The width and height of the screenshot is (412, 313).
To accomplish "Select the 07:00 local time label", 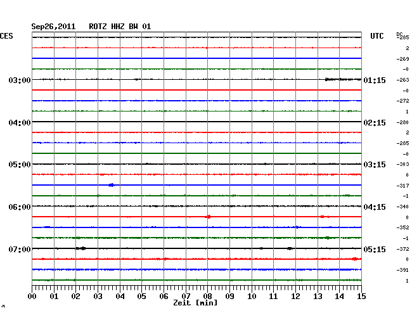I will click(20, 249).
